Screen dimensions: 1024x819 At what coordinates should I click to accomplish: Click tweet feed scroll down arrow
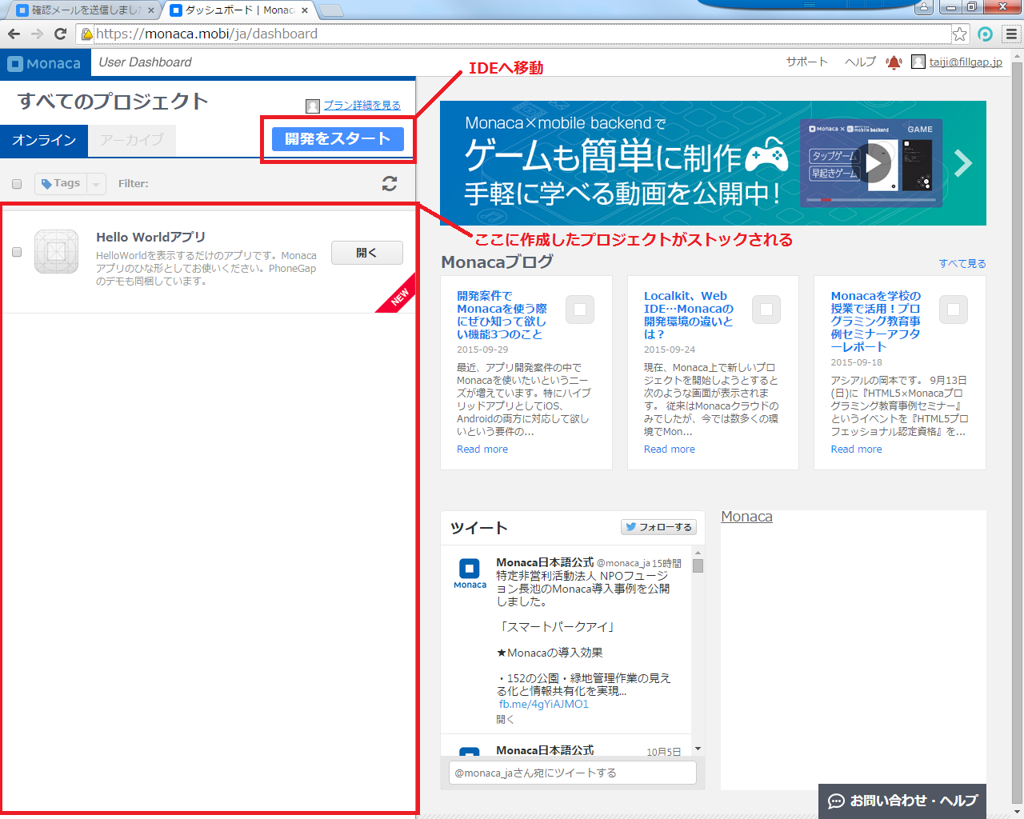pos(698,749)
